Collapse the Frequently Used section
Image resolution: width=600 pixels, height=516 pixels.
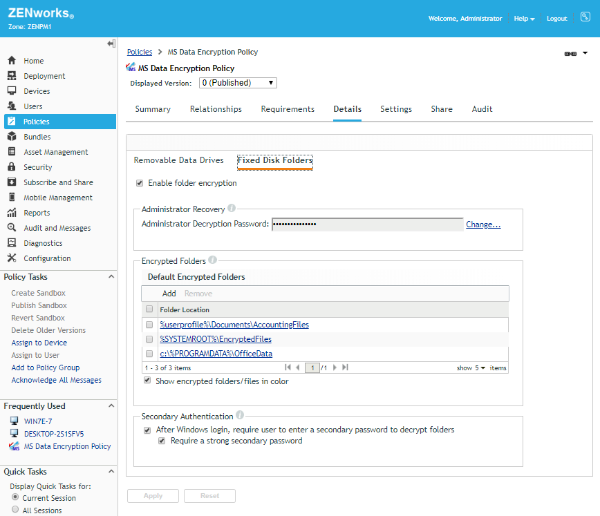[x=111, y=405]
